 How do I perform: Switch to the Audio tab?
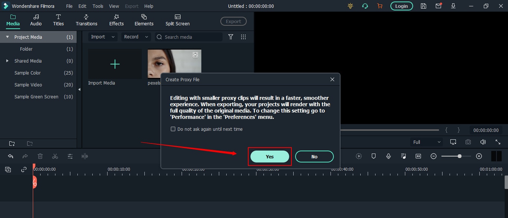coord(36,20)
